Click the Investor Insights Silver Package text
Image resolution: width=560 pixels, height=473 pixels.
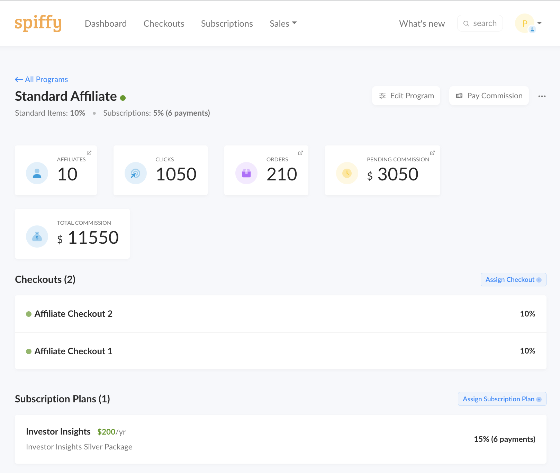pos(79,447)
